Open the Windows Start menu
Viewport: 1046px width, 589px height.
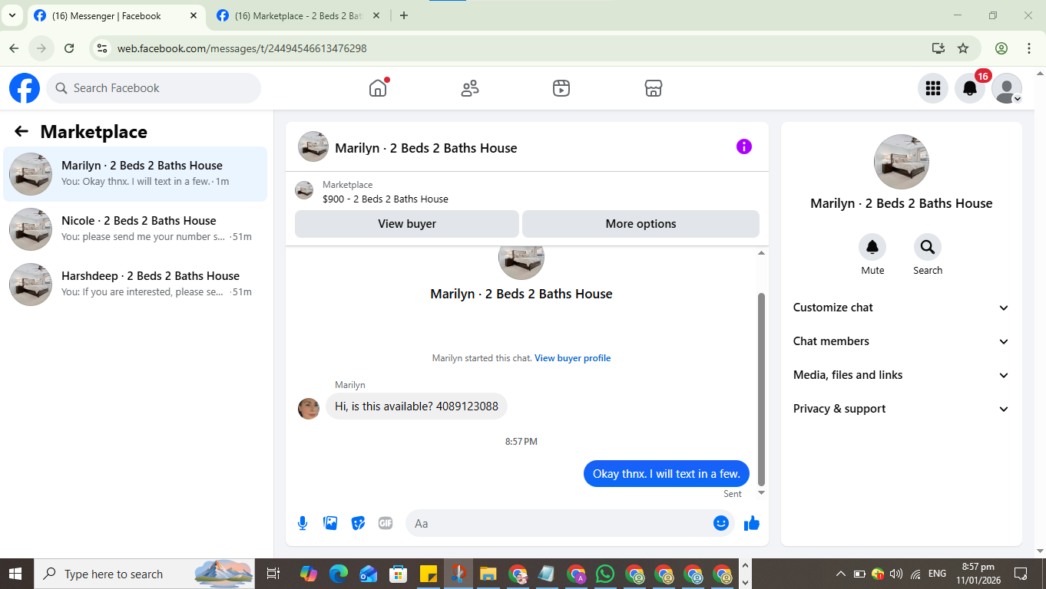coord(15,574)
